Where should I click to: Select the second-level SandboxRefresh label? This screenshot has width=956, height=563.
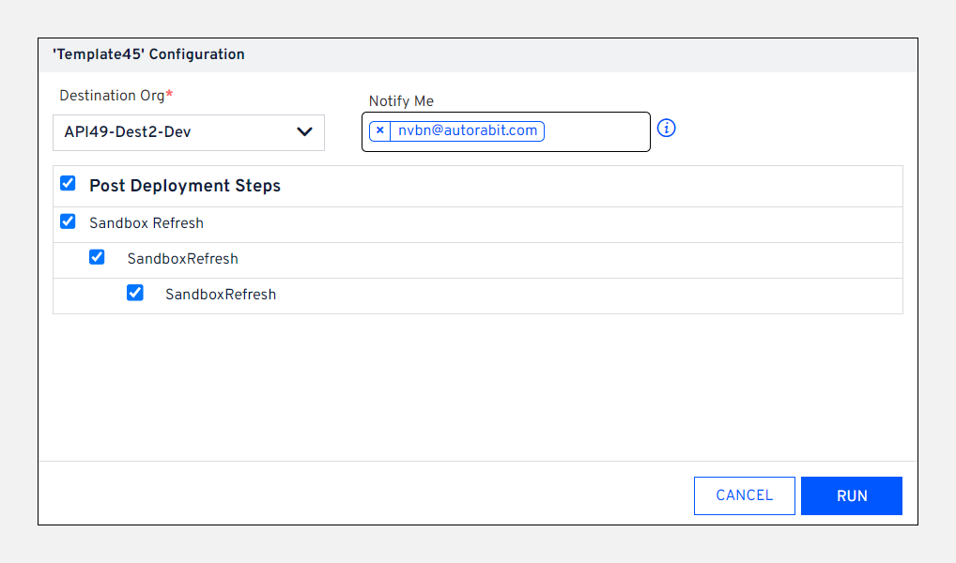pos(182,259)
